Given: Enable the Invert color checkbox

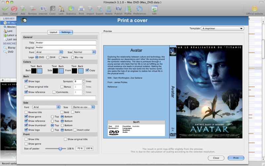Looking at the screenshot, I should (75, 130).
